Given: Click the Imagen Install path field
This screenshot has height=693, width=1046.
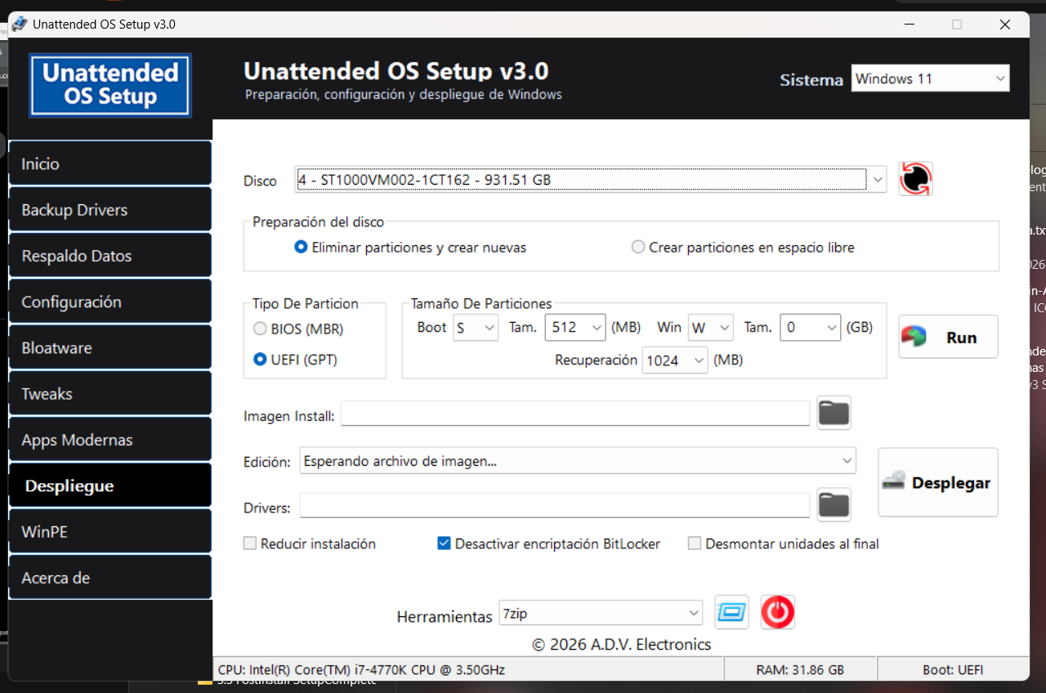Looking at the screenshot, I should 575,414.
